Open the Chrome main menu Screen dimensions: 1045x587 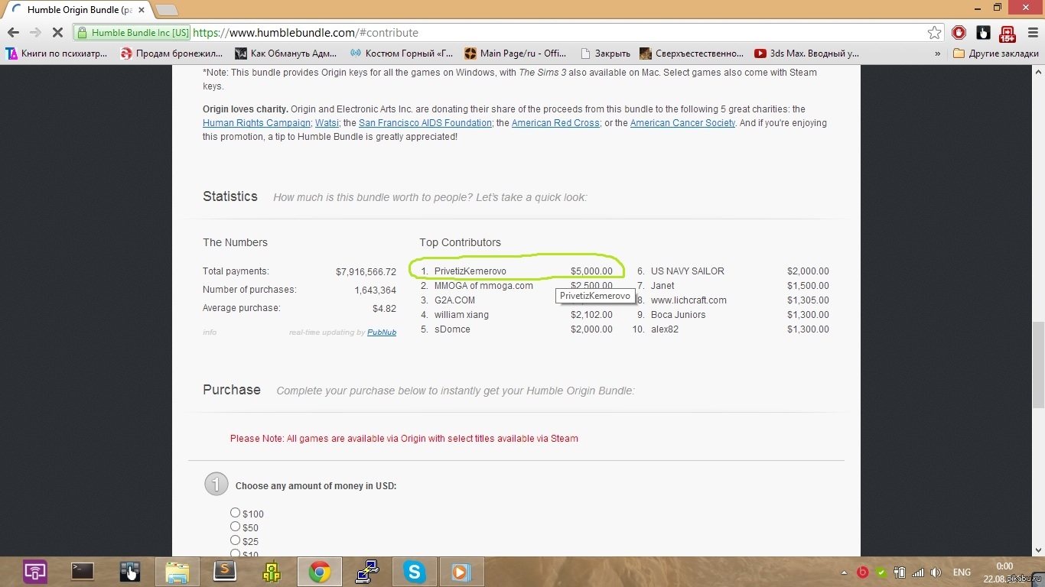point(1033,33)
